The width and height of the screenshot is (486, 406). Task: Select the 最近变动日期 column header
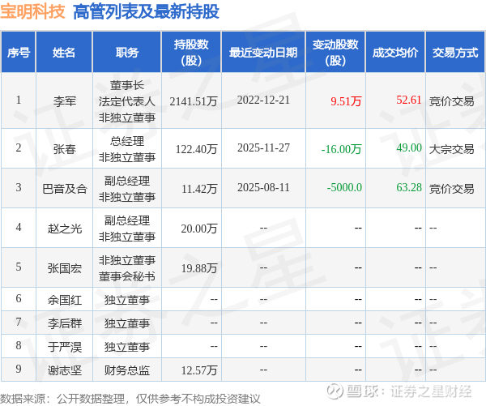[263, 52]
